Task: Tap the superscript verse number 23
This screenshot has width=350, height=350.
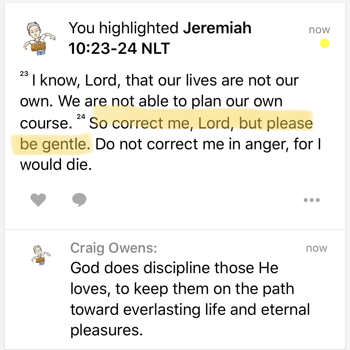Action: click(24, 74)
